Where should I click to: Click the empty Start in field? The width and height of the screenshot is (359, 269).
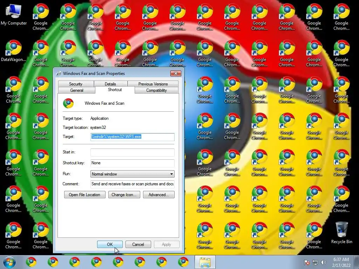132,152
